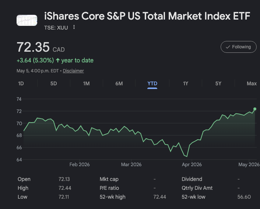Click the Feb 2026 axis label
Screen dimensions: 260x209
pos(80,164)
